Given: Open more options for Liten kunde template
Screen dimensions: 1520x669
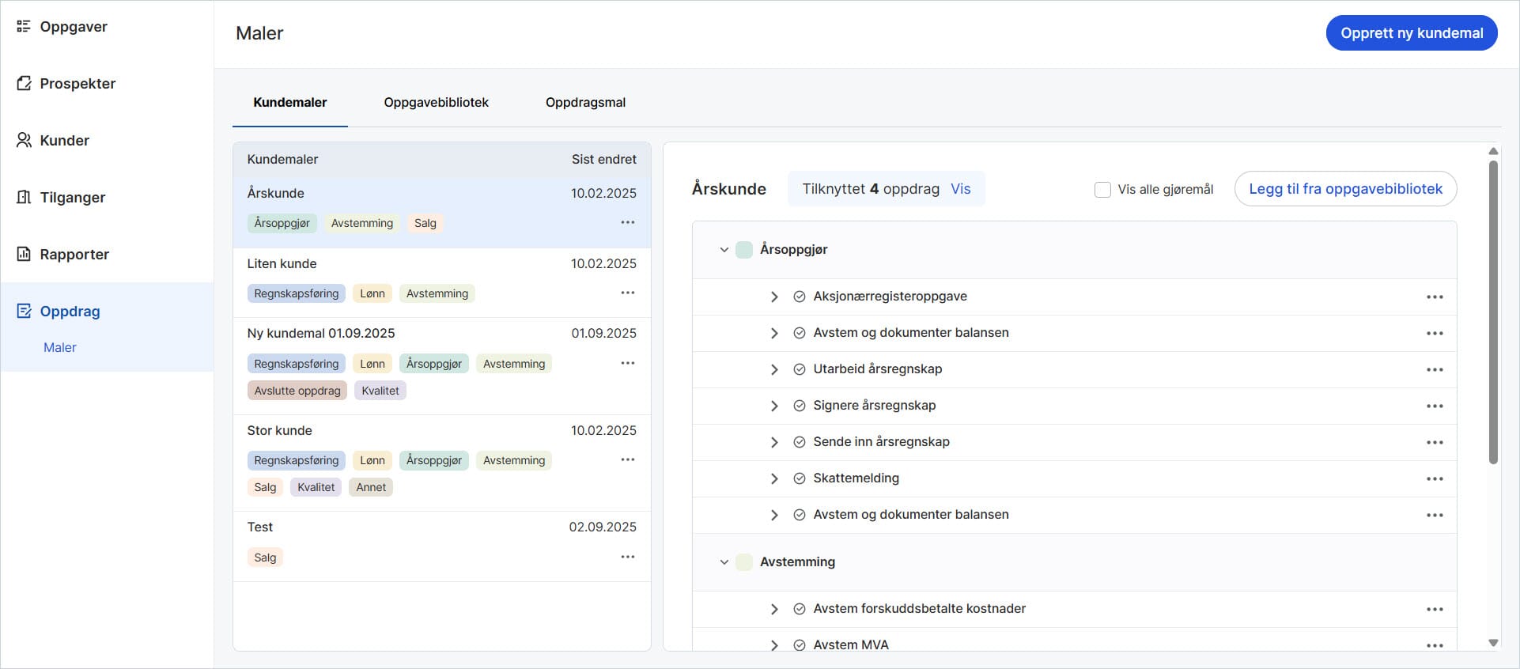Looking at the screenshot, I should 627,293.
